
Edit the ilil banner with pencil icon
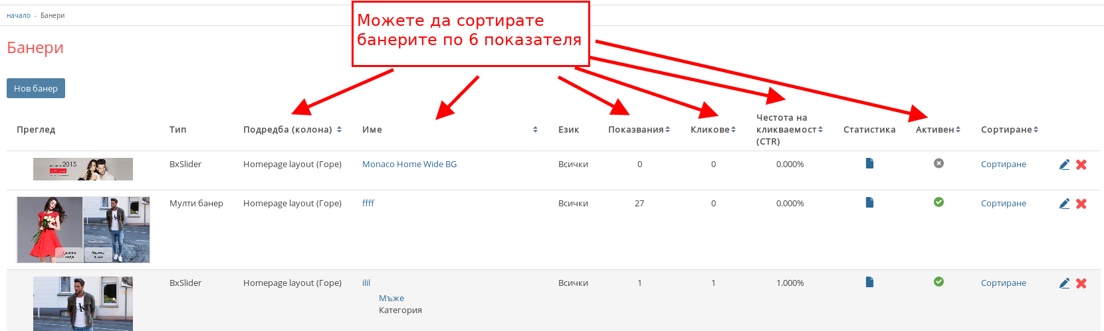(x=1064, y=283)
